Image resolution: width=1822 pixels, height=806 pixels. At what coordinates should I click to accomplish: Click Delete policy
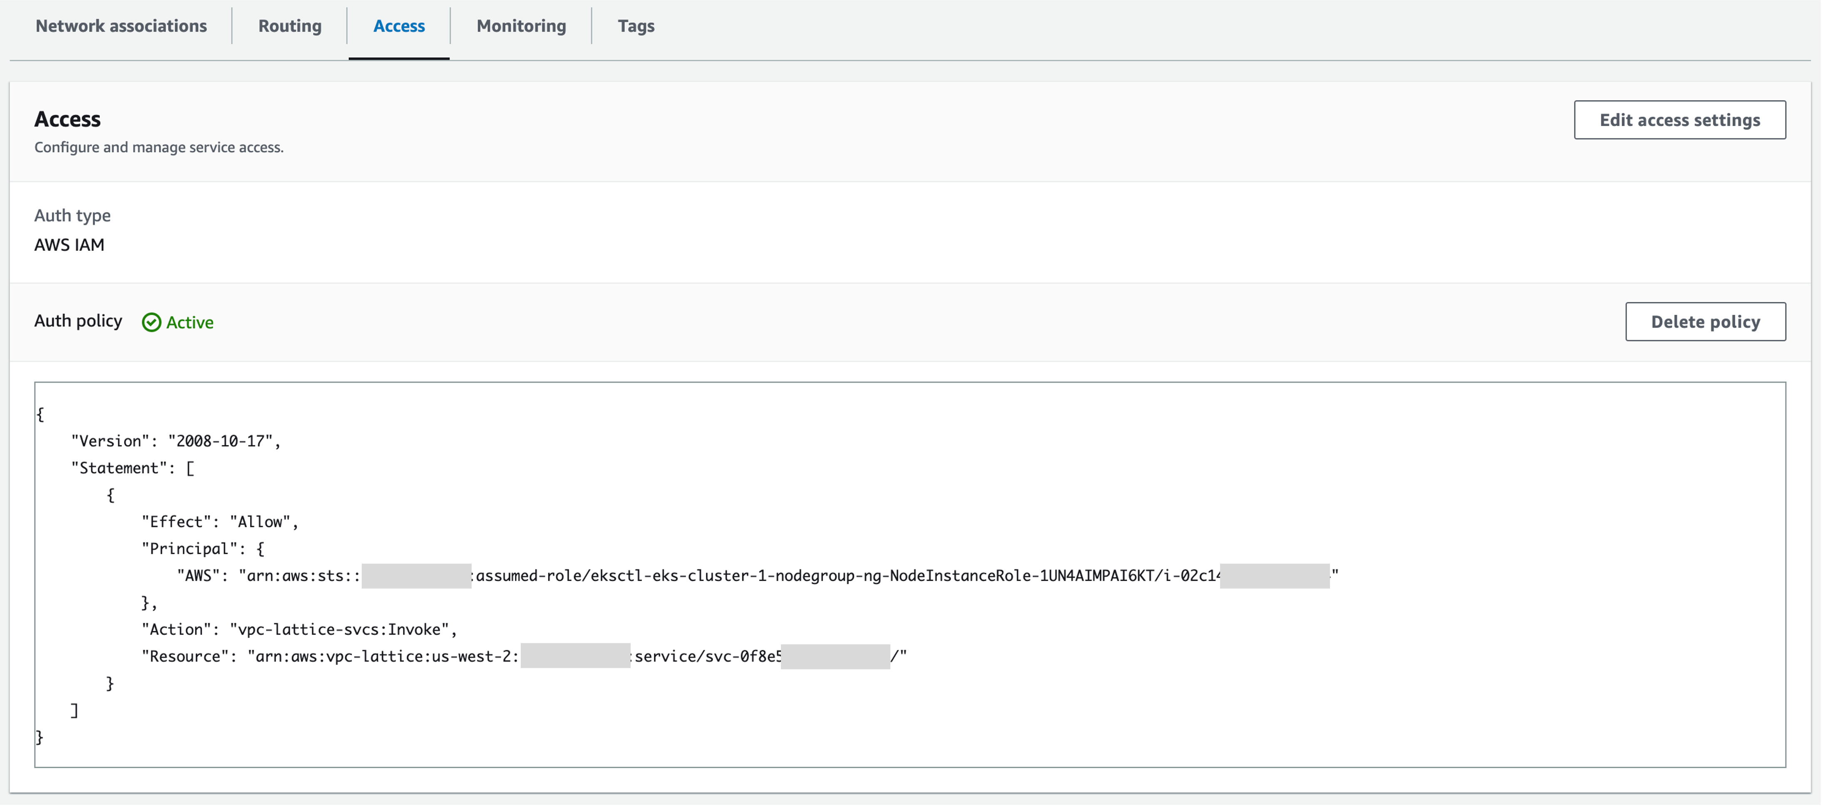[1705, 321]
